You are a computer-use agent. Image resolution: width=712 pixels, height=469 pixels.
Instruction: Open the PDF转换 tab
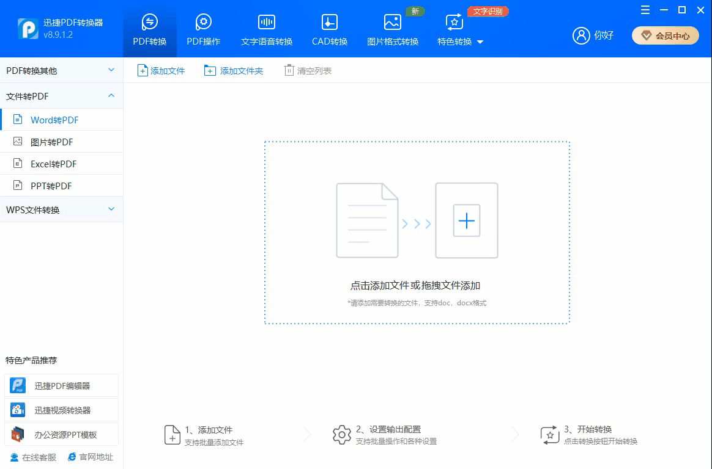[x=150, y=30]
